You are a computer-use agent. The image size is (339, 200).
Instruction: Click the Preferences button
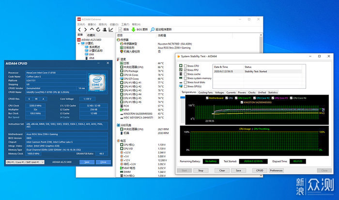point(276,170)
